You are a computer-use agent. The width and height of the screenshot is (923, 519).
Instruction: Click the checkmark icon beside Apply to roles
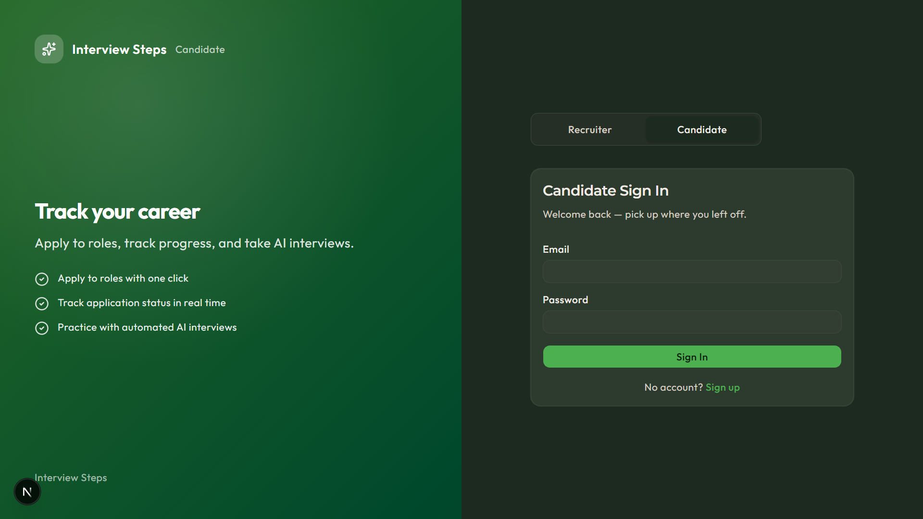coord(42,279)
